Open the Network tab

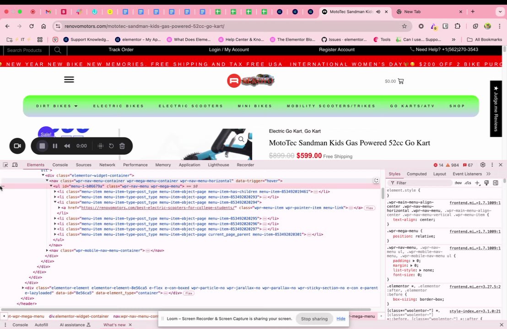[108, 165]
